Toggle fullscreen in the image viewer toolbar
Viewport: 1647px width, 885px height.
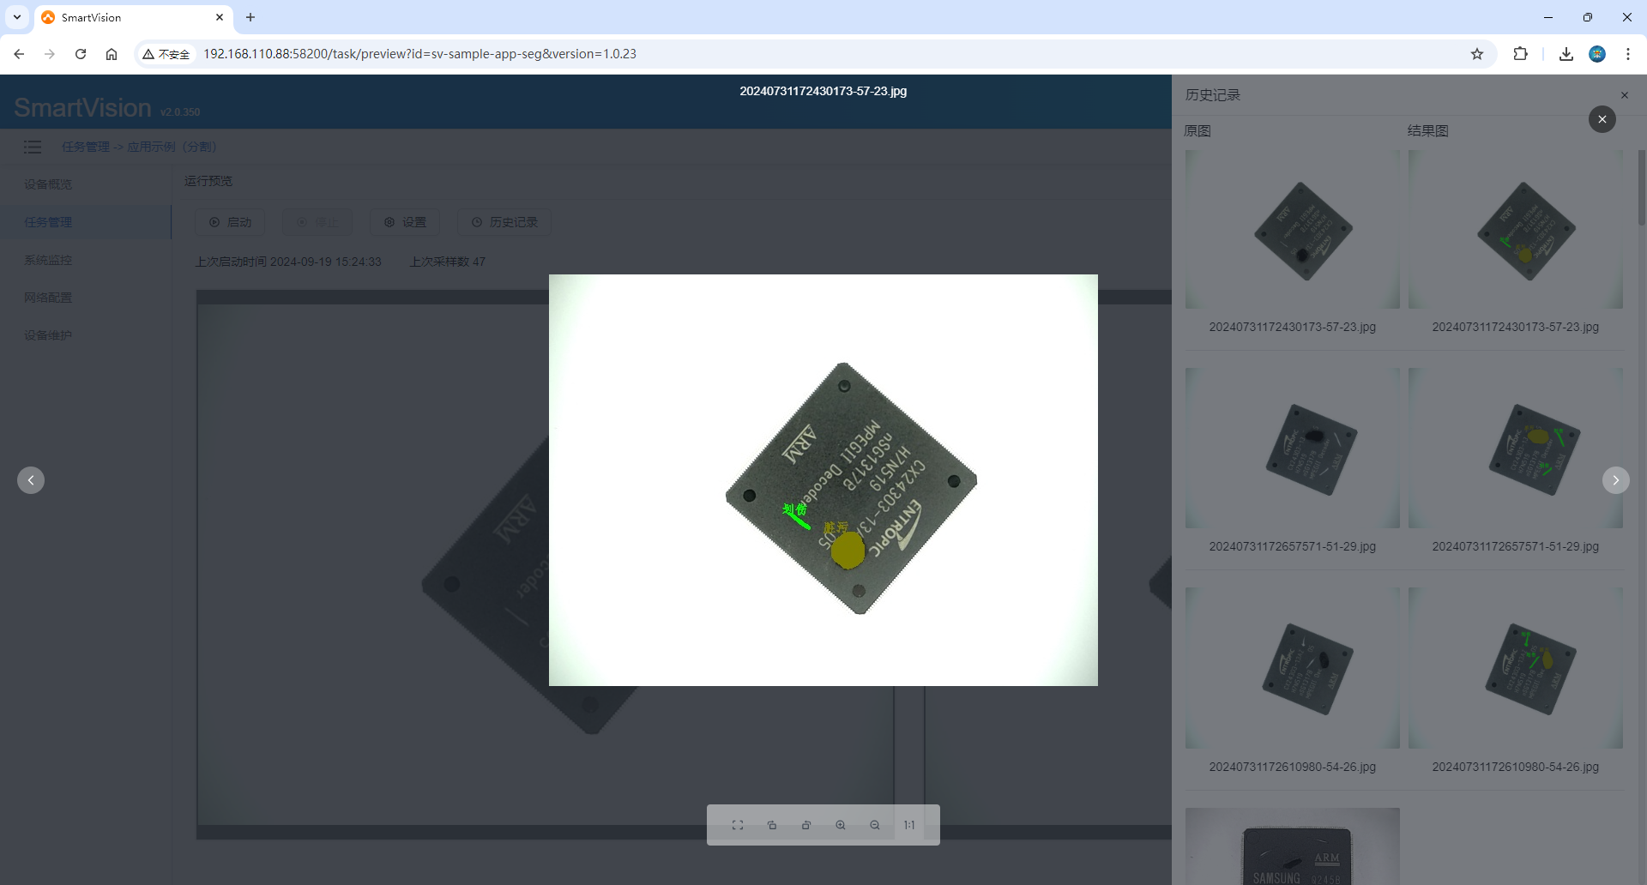point(738,825)
